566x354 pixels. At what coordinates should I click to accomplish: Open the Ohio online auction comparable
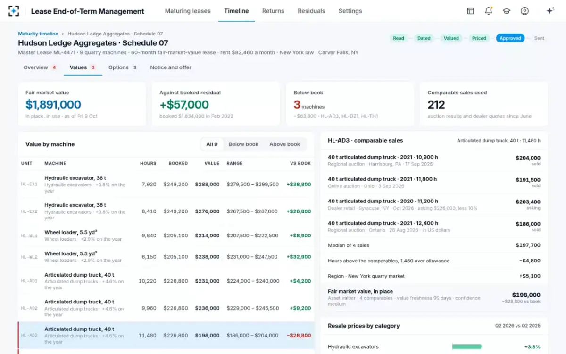point(434,182)
